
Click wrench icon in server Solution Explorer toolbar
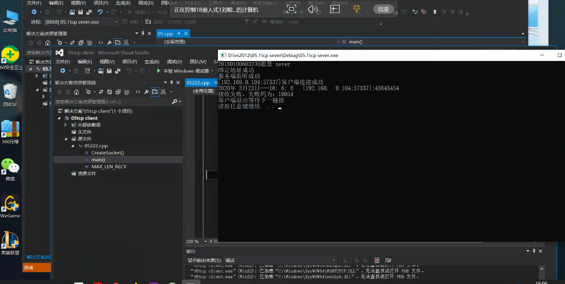tap(109, 43)
